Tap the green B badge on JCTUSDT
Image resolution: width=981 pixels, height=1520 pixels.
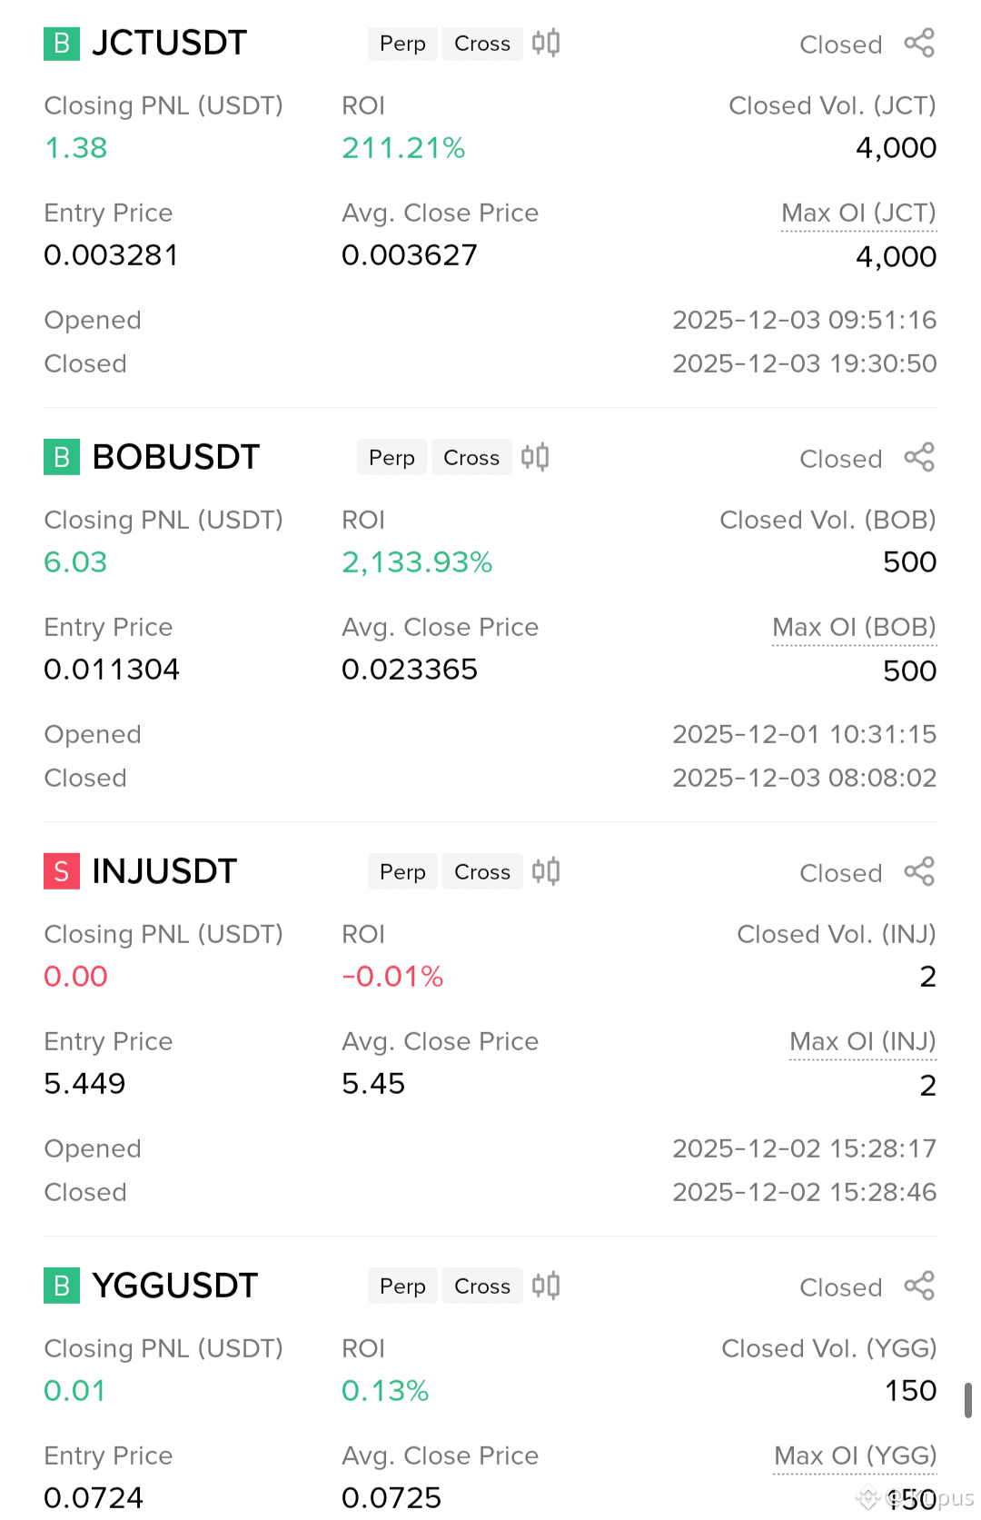pos(62,44)
